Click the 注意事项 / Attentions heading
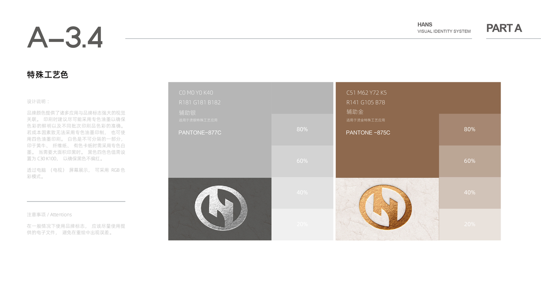The width and height of the screenshot is (541, 304). (50, 215)
